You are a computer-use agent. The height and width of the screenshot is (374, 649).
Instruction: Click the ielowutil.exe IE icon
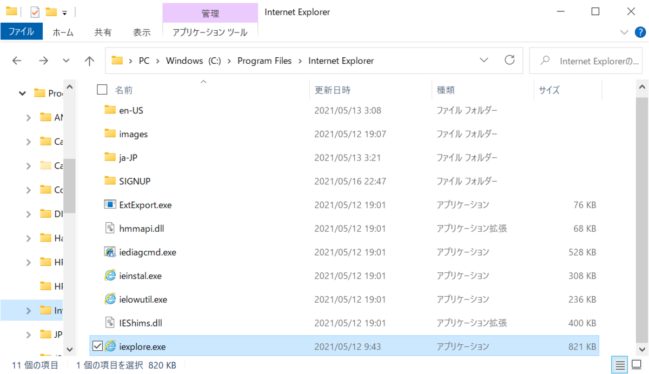(x=110, y=299)
